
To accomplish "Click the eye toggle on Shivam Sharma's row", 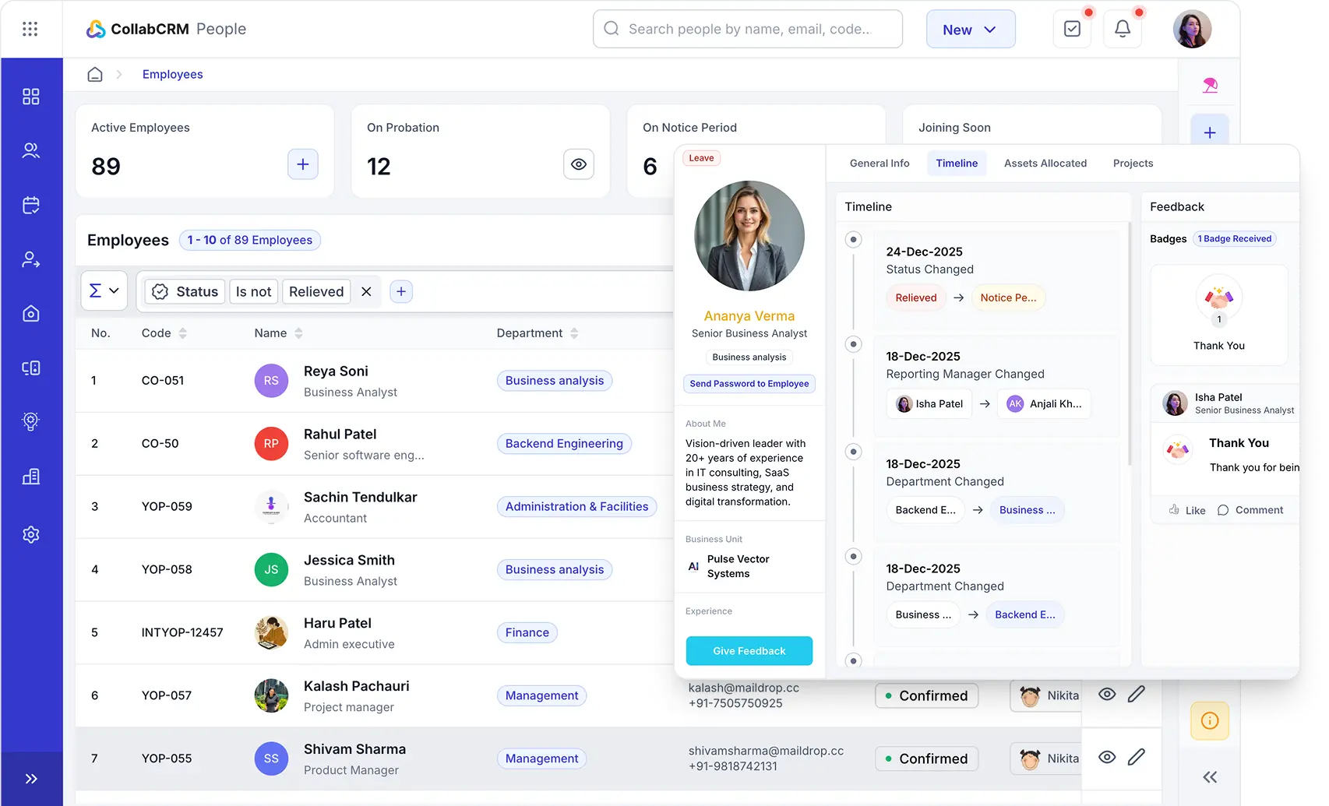I will click(x=1107, y=756).
